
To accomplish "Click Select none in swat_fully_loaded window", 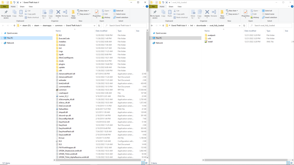I will [268, 14].
